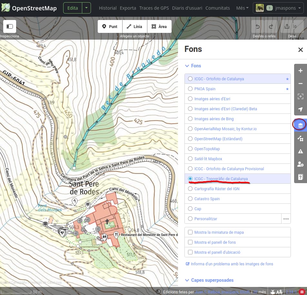307x295 pixels.
Task: Select Catastro Spain background
Action: click(237, 199)
